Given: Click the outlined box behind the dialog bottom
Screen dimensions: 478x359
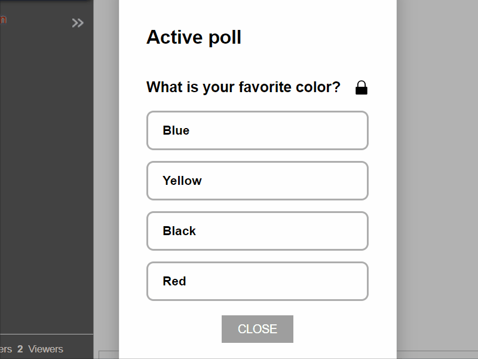Looking at the screenshot, I should point(109,354).
